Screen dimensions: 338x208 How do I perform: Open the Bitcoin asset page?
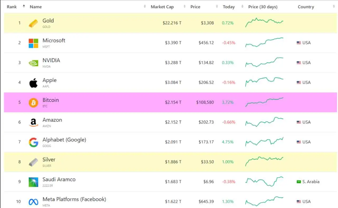coord(51,100)
